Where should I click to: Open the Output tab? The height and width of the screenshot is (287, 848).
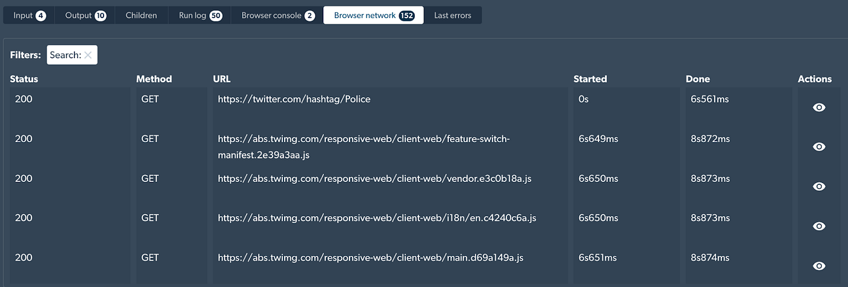tap(85, 16)
